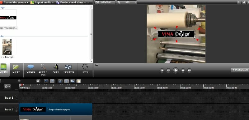Select the 1-logo-vinadesign.png clip on Track 2
This screenshot has width=249, height=120.
55,109
